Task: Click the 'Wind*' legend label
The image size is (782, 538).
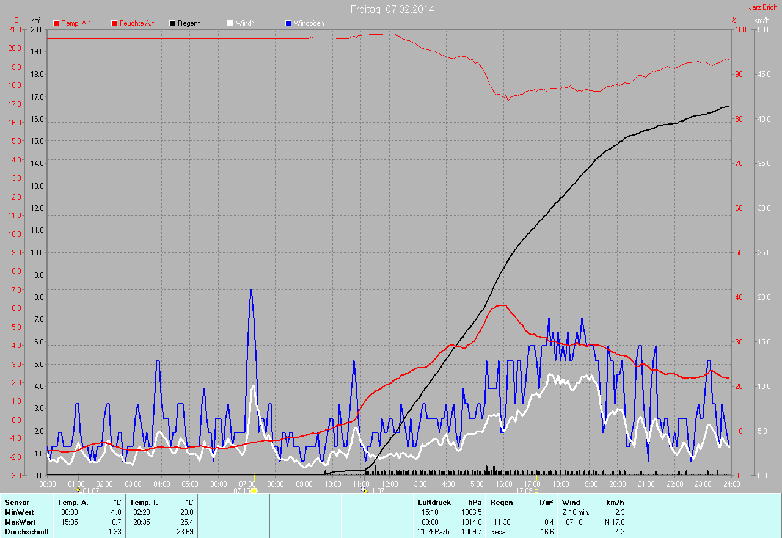Action: [245, 23]
